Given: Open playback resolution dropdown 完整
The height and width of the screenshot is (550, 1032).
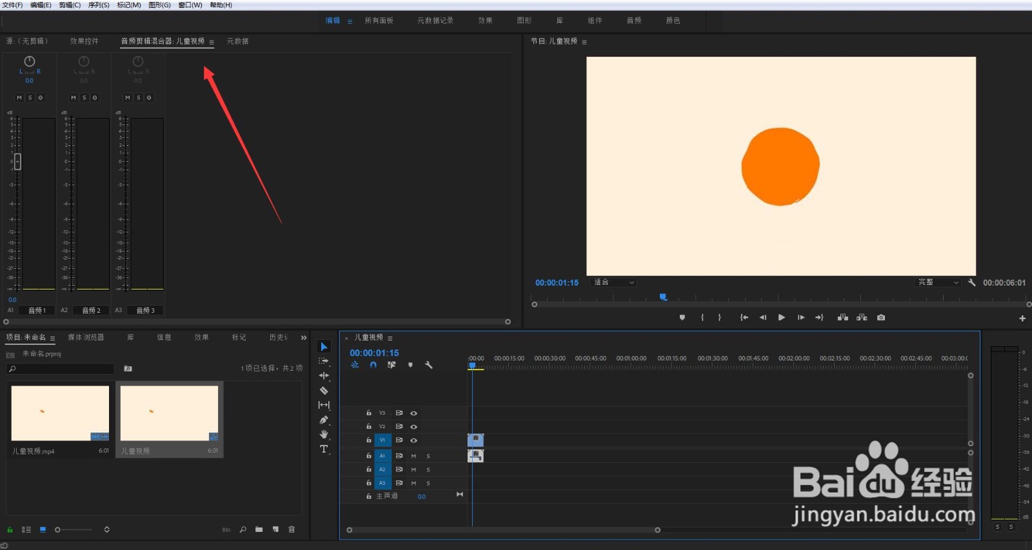Looking at the screenshot, I should pos(938,282).
